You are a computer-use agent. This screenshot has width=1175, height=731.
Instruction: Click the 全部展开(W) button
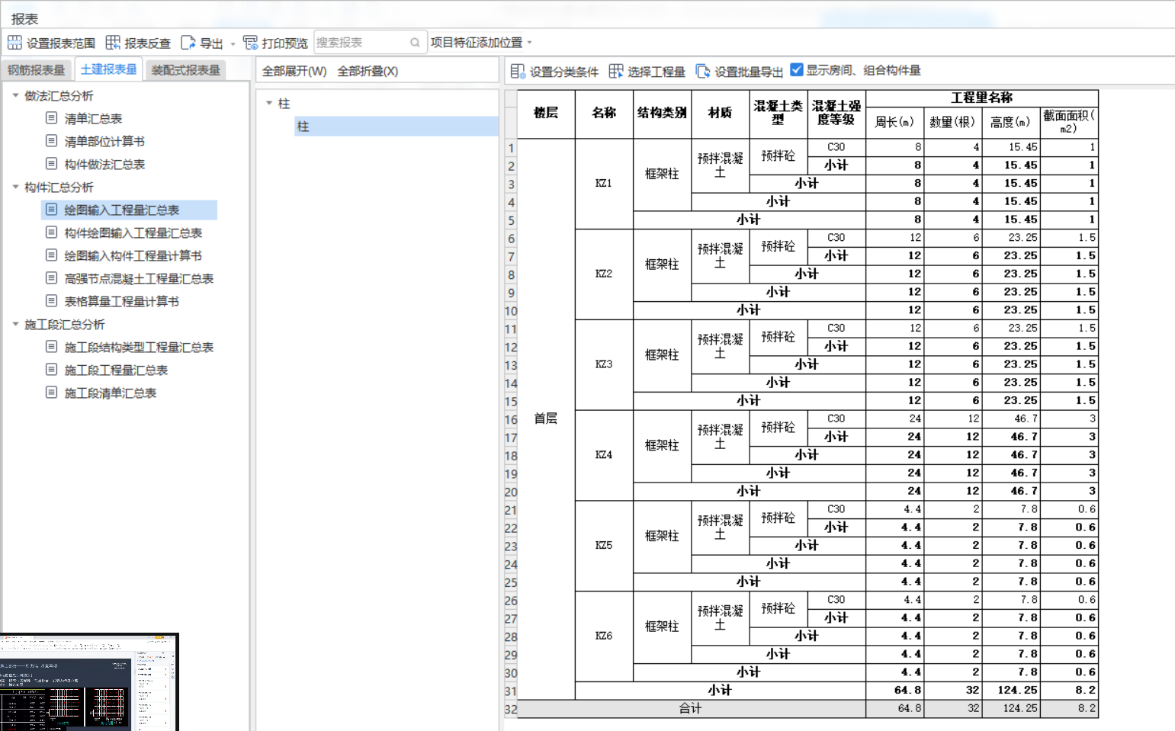pos(294,71)
